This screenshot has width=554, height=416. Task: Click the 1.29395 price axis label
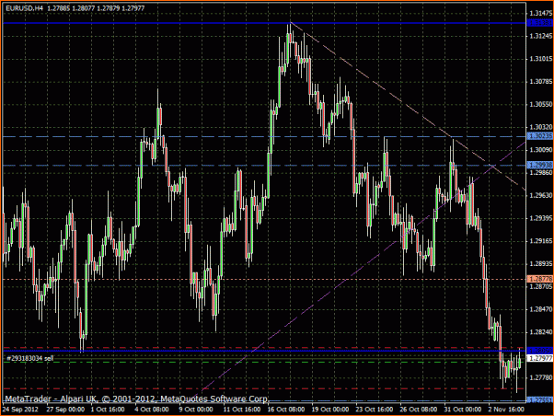[540, 218]
